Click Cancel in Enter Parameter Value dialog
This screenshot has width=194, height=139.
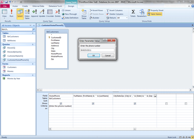click(108, 56)
